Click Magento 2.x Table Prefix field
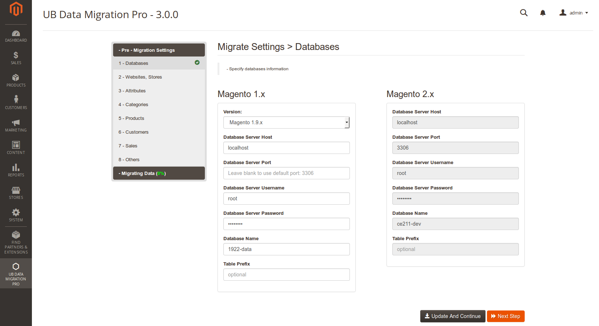 [x=455, y=249]
